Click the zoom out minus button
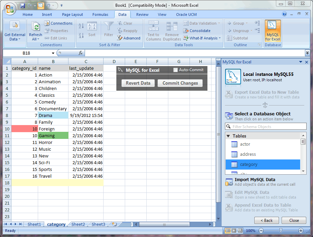The image size is (313, 237). tap(261, 231)
